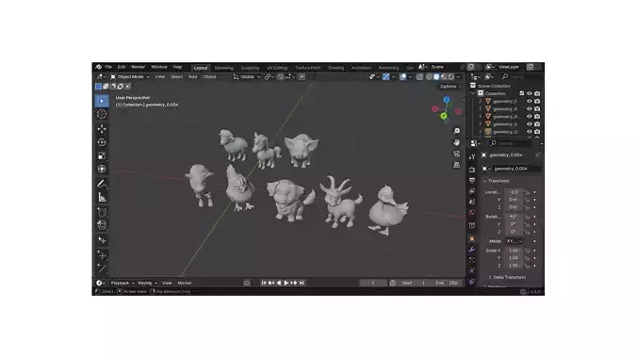This screenshot has height=358, width=637.
Task: Click the Scale X value field
Action: 514,251
